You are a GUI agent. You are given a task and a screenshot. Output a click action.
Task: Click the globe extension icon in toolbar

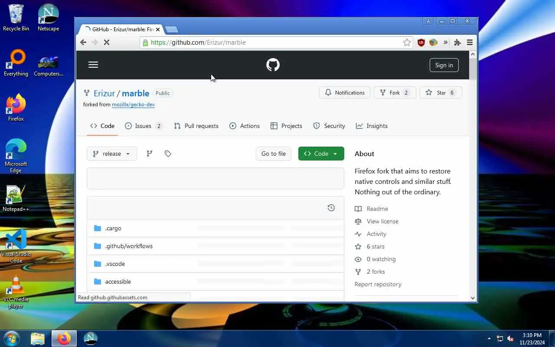pyautogui.click(x=433, y=43)
